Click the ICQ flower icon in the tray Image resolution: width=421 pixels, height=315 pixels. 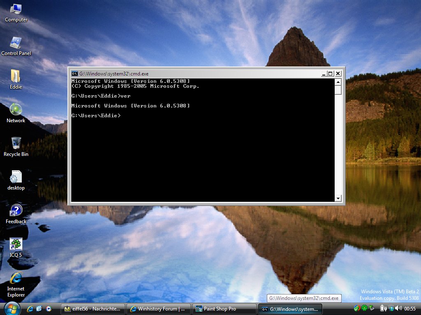tap(364, 308)
